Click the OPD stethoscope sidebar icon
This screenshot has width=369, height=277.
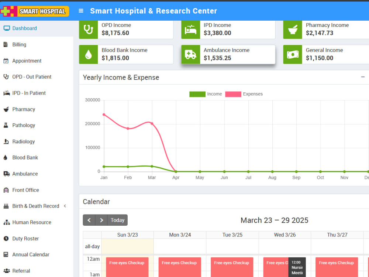[x=6, y=77]
